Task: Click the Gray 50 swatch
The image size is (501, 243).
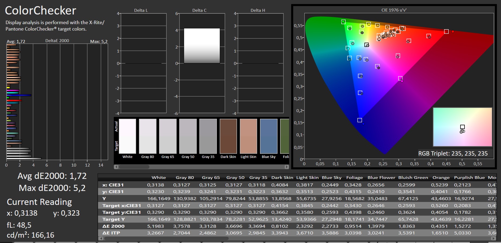Action: click(188, 136)
